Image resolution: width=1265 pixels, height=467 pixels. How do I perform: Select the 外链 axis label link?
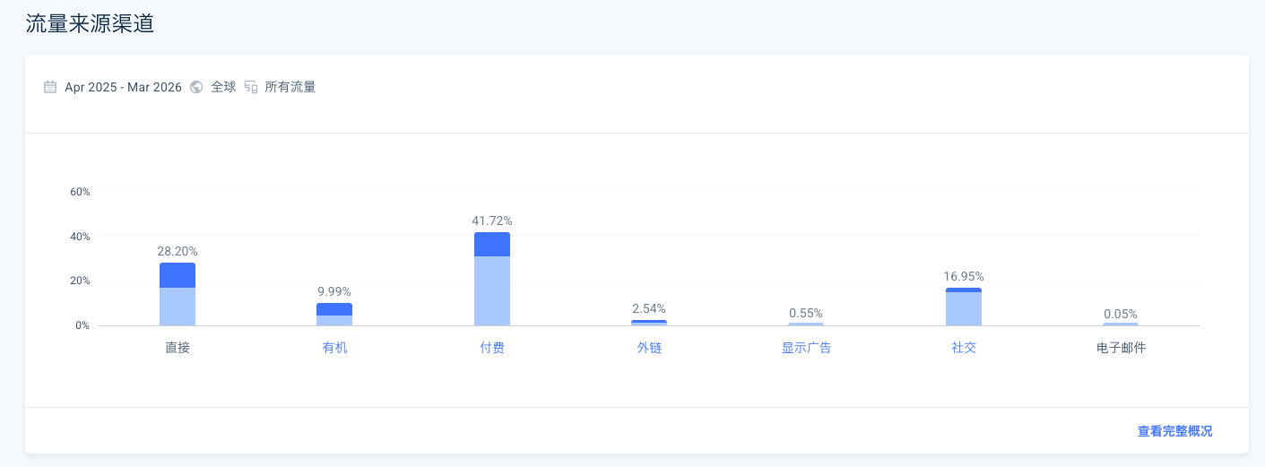pos(649,348)
